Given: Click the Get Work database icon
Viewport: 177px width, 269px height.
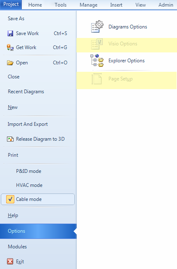Looking at the screenshot, I should (x=10, y=47).
